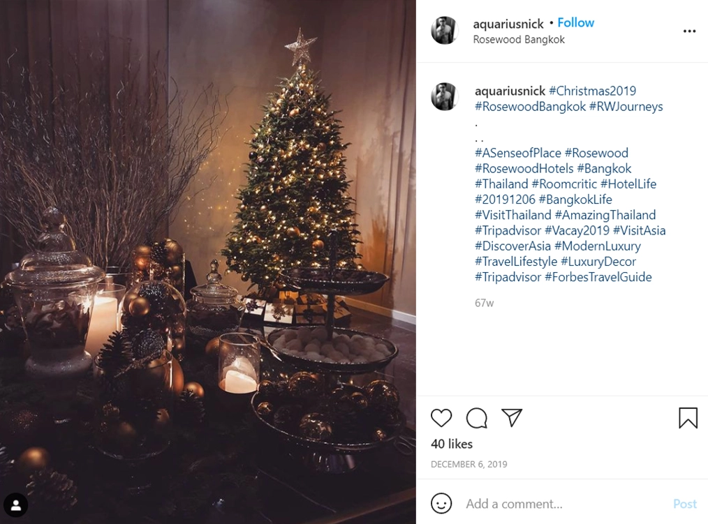
Task: Follow the aquariusnick account
Action: [x=576, y=22]
